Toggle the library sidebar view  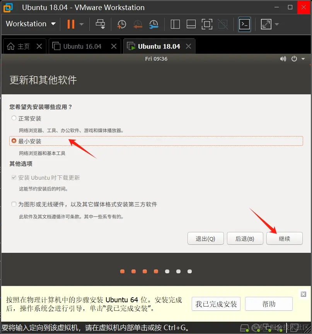coord(175,24)
